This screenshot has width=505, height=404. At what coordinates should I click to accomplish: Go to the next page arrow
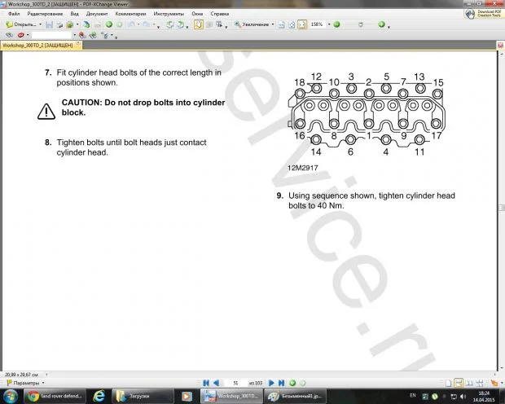[272, 382]
